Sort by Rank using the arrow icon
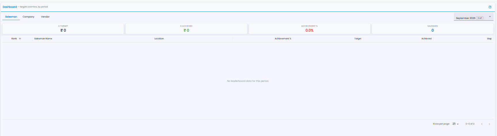The width and height of the screenshot is (497, 136). [x=20, y=39]
